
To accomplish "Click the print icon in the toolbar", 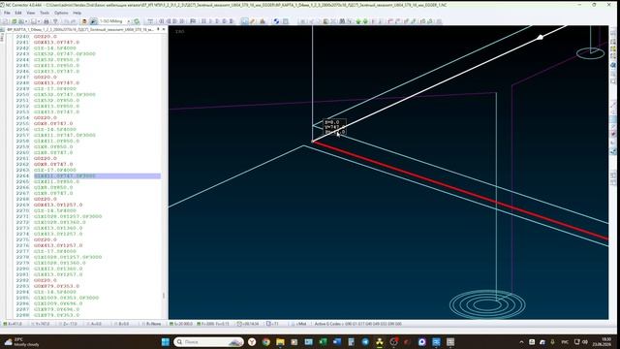I will point(46,21).
